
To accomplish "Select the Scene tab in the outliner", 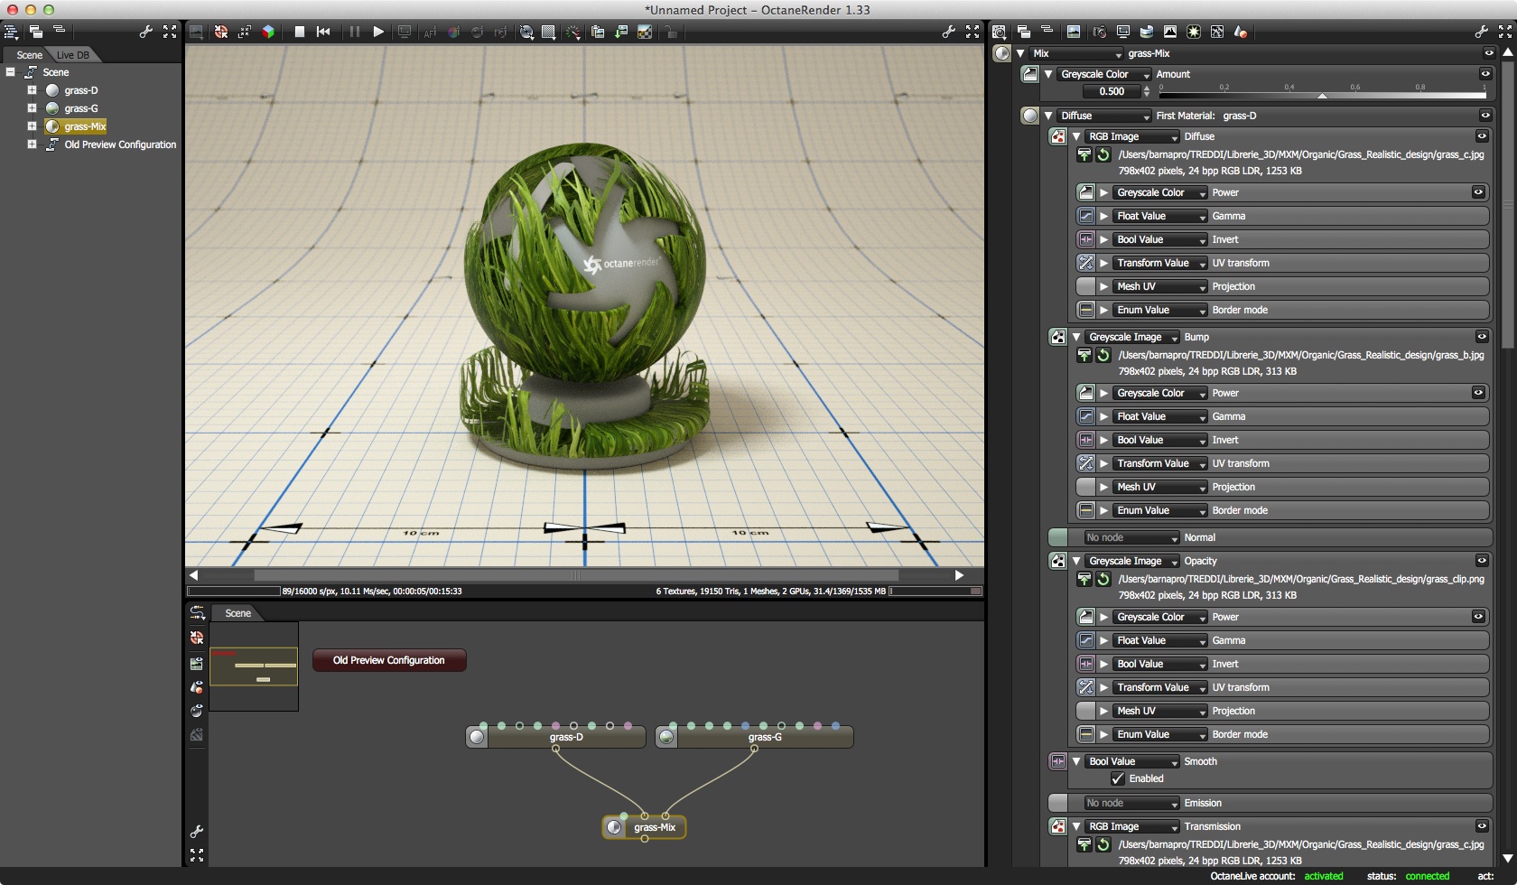I will 29,55.
